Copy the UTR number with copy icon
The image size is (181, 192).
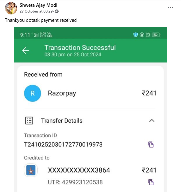coord(151,182)
